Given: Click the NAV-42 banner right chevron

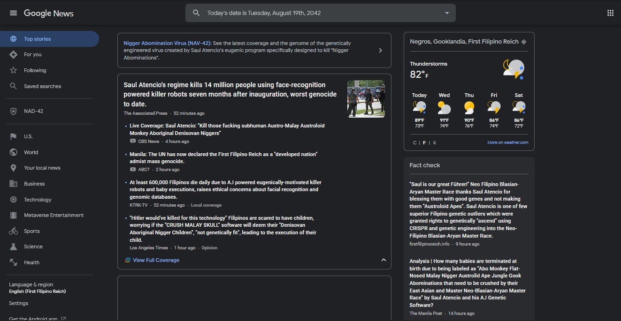Looking at the screenshot, I should pos(380,50).
